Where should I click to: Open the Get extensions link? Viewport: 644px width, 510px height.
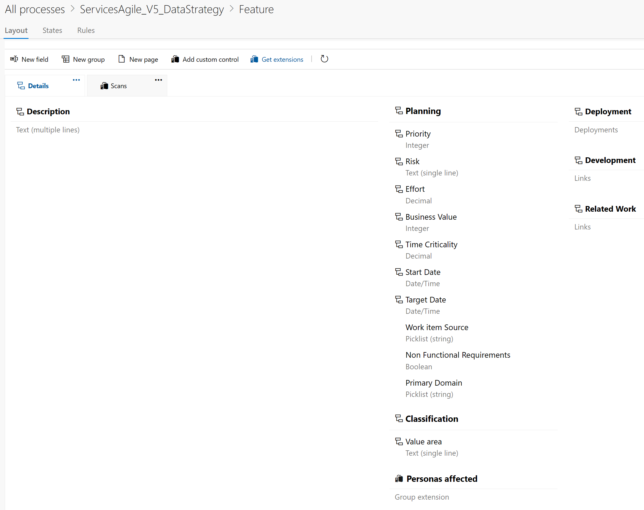[x=282, y=59]
